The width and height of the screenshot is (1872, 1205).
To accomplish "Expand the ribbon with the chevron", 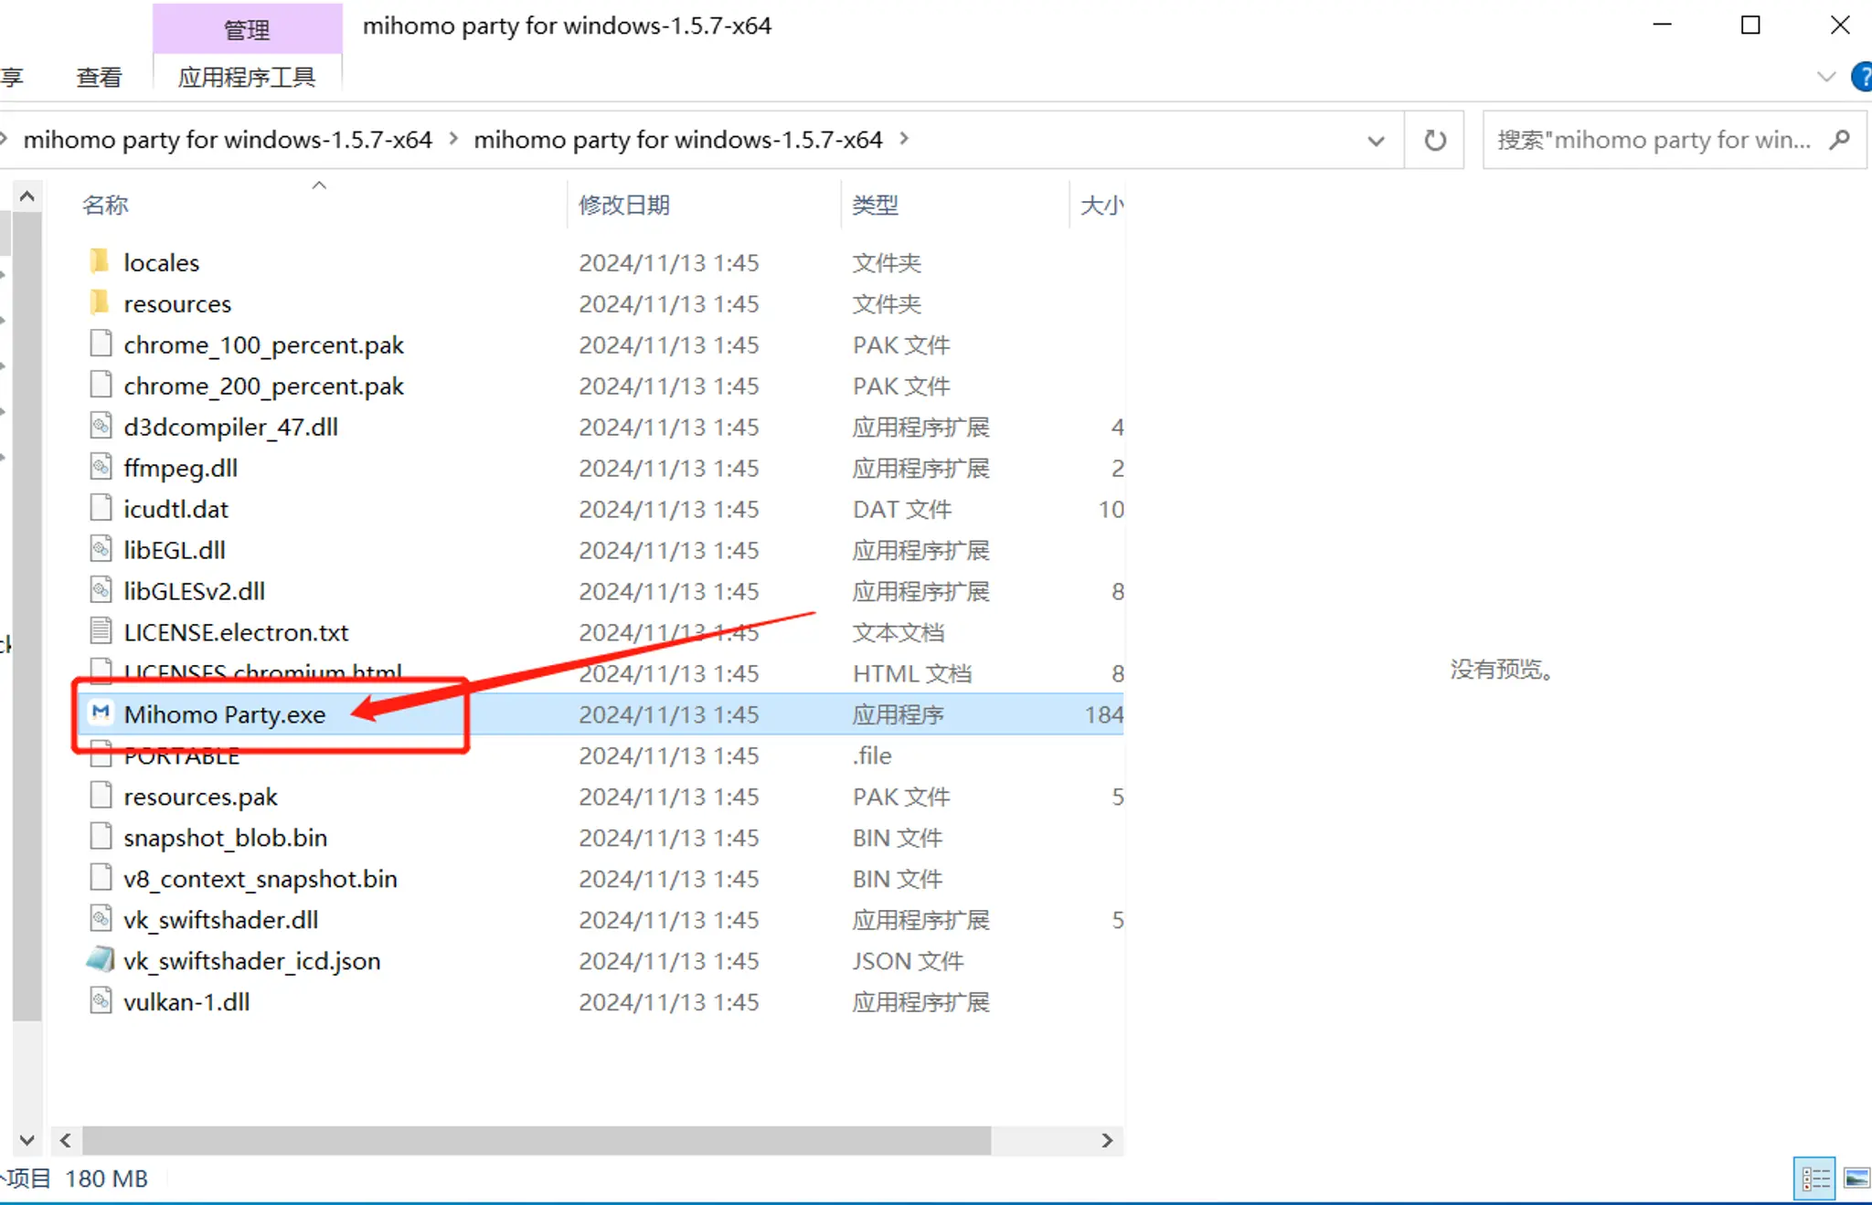I will 1825,77.
